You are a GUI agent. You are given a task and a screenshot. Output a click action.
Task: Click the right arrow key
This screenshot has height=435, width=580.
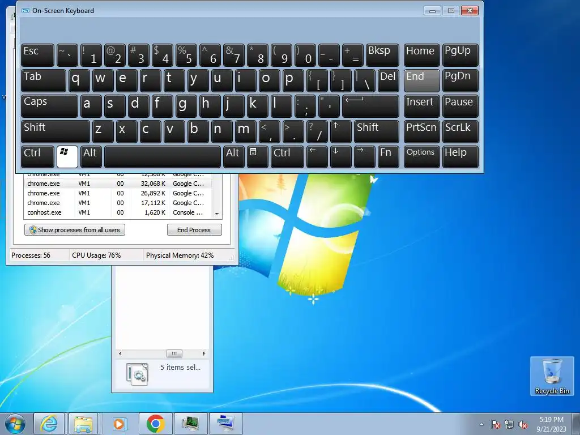click(364, 157)
